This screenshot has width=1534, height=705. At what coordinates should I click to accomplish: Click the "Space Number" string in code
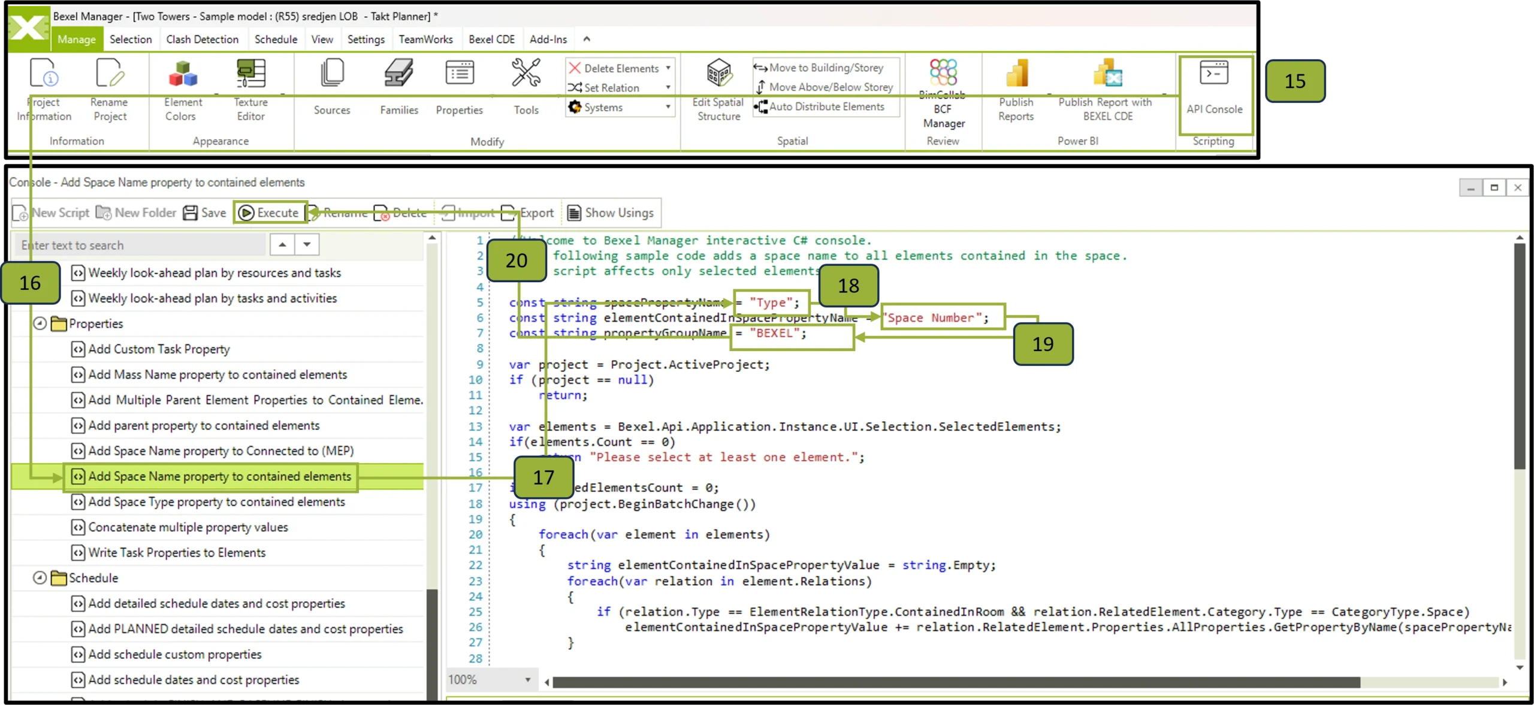coord(933,318)
